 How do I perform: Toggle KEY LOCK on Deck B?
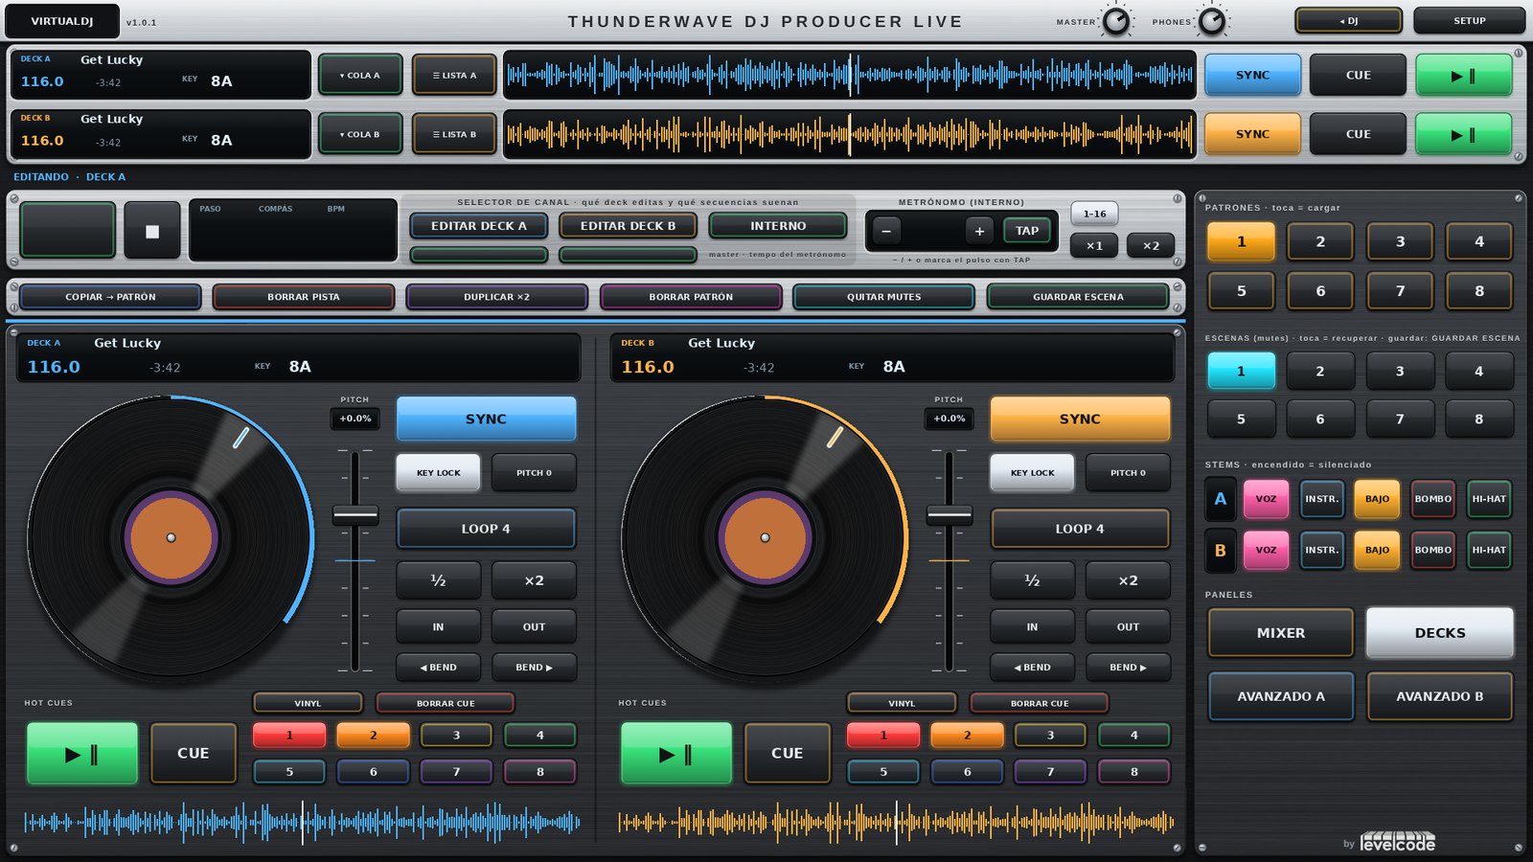pyautogui.click(x=1032, y=473)
